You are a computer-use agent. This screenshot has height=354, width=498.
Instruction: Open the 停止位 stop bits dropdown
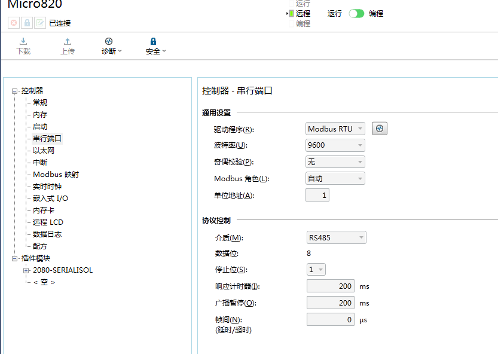(x=316, y=270)
